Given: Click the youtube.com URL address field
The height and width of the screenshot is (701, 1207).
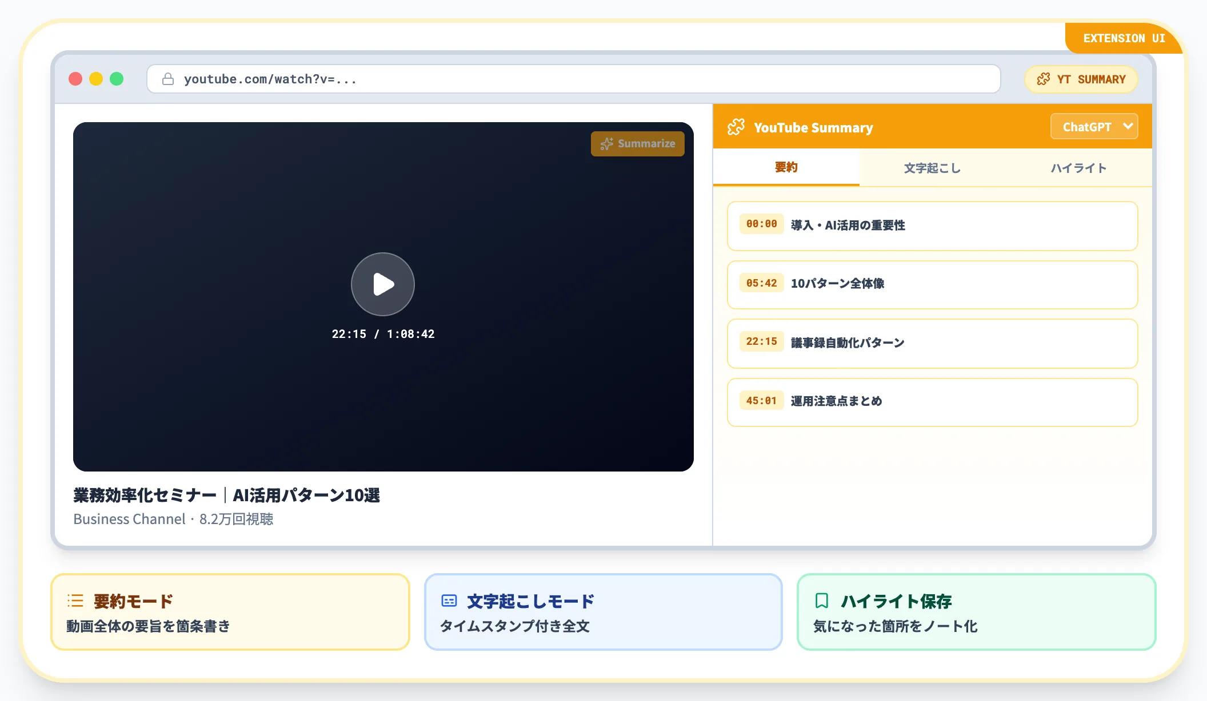Looking at the screenshot, I should [573, 79].
